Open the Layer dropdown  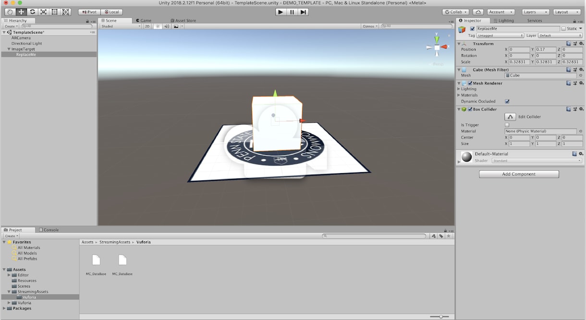pos(560,36)
